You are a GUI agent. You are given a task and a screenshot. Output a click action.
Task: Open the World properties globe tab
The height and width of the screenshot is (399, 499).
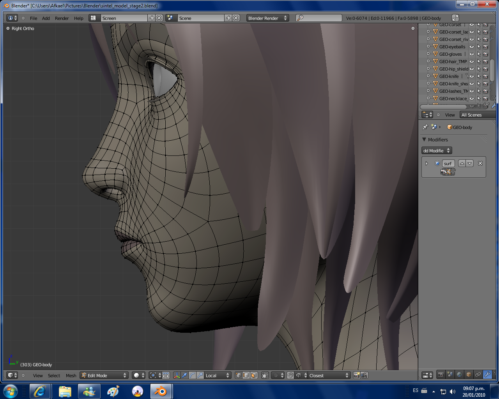(459, 375)
